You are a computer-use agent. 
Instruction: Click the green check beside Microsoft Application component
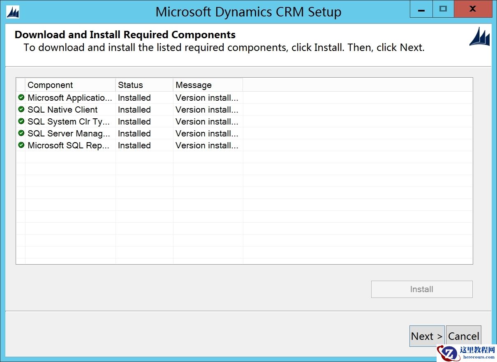(21, 97)
